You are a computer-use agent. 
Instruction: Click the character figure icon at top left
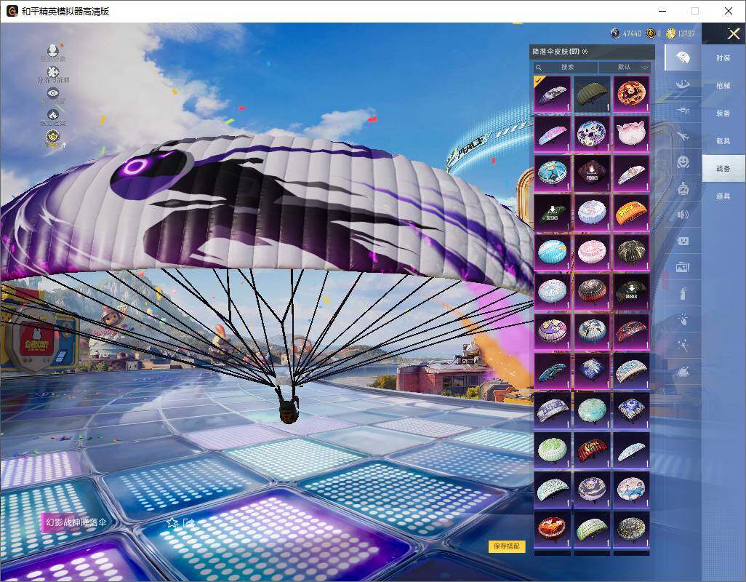click(53, 50)
